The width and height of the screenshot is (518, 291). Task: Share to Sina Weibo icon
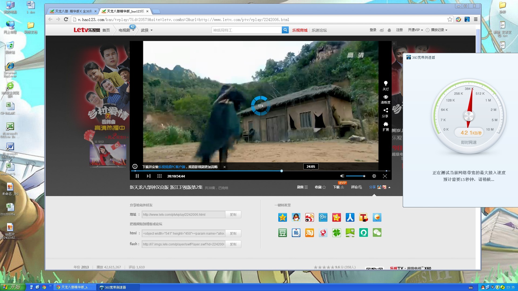(310, 217)
